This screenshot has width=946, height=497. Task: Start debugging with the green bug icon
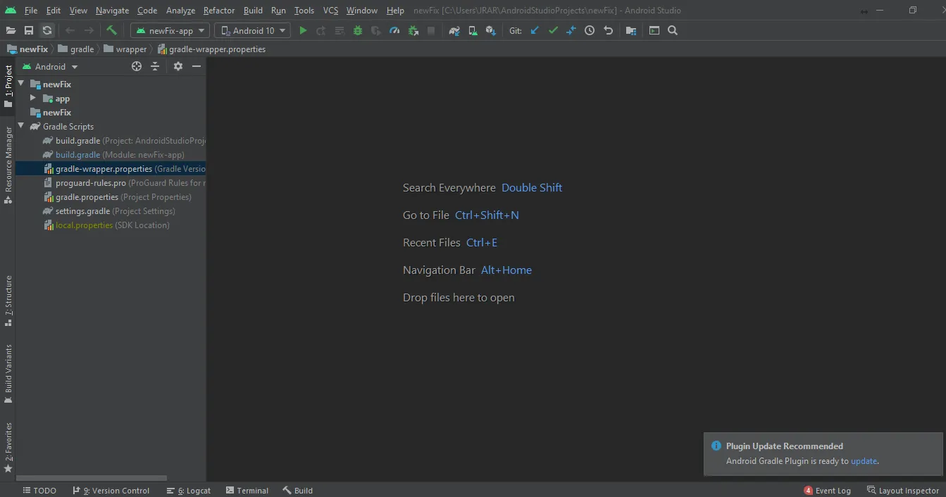[x=358, y=30]
